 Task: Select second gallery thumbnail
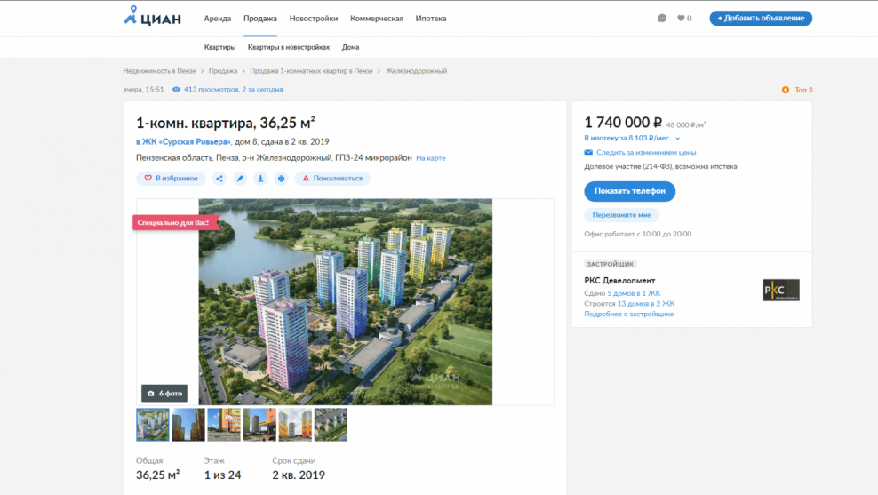188,425
